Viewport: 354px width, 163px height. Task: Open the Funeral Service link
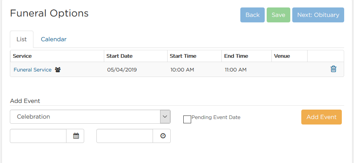coord(33,70)
